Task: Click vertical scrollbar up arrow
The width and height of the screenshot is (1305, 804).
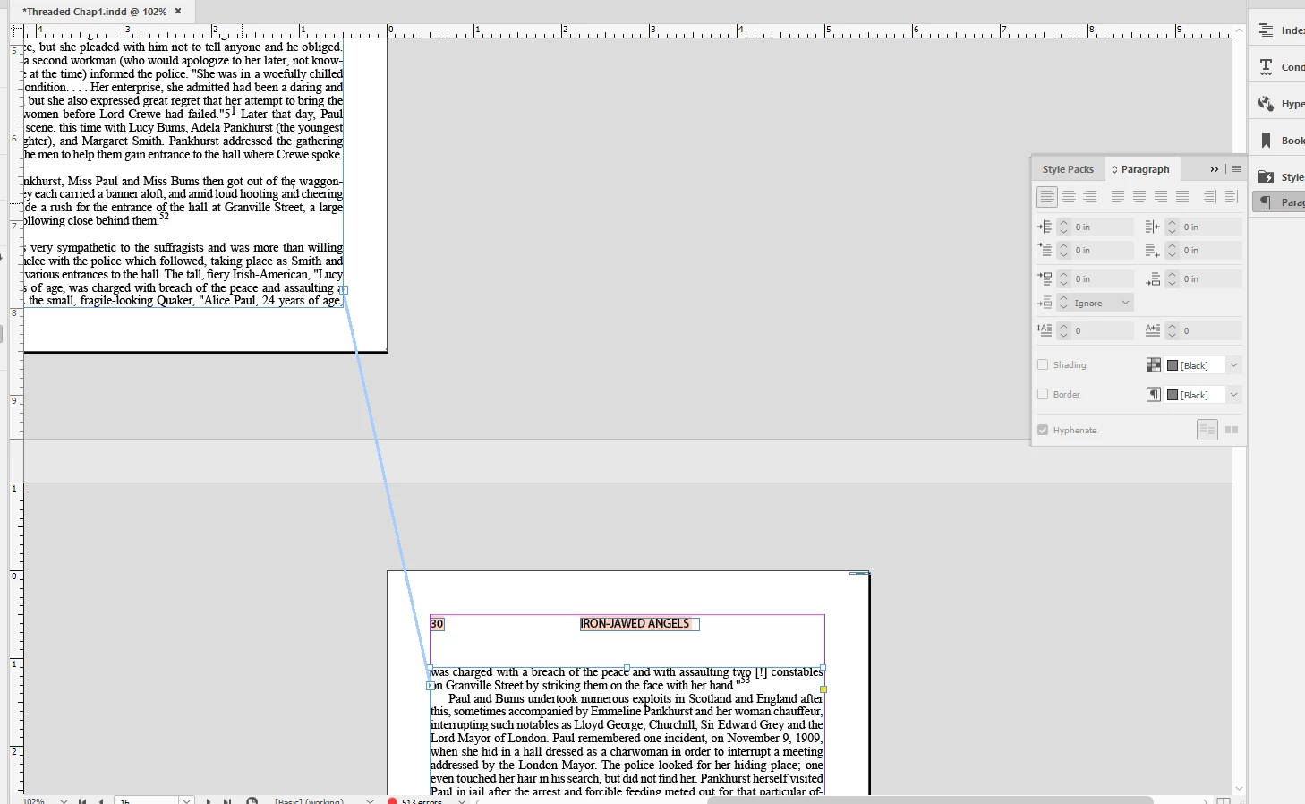Action: [x=1239, y=30]
